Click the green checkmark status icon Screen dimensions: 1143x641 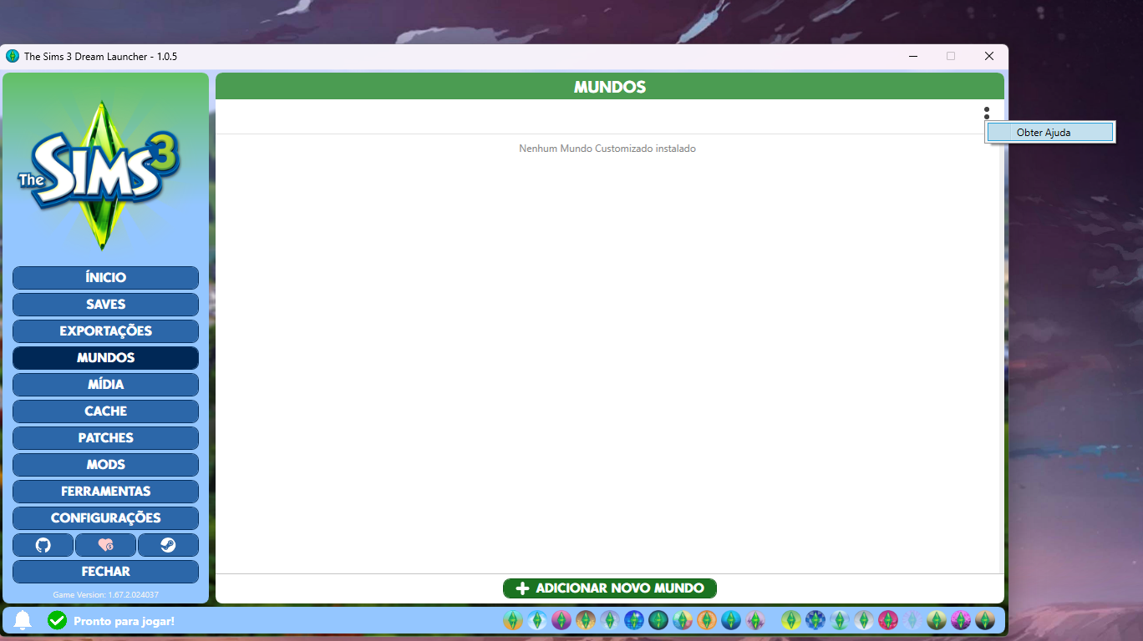(x=57, y=620)
